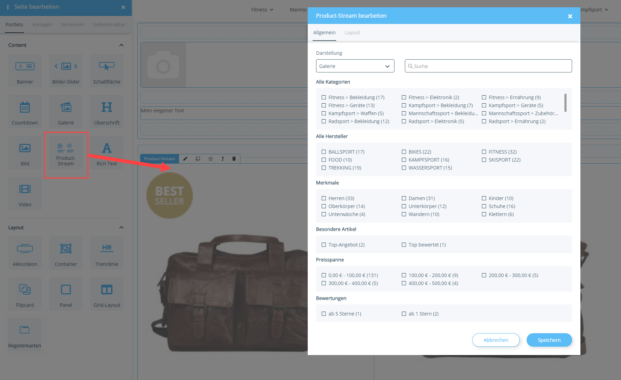Viewport: 621px width, 380px height.
Task: Open the Darstellung Galerie dropdown
Action: tap(355, 66)
